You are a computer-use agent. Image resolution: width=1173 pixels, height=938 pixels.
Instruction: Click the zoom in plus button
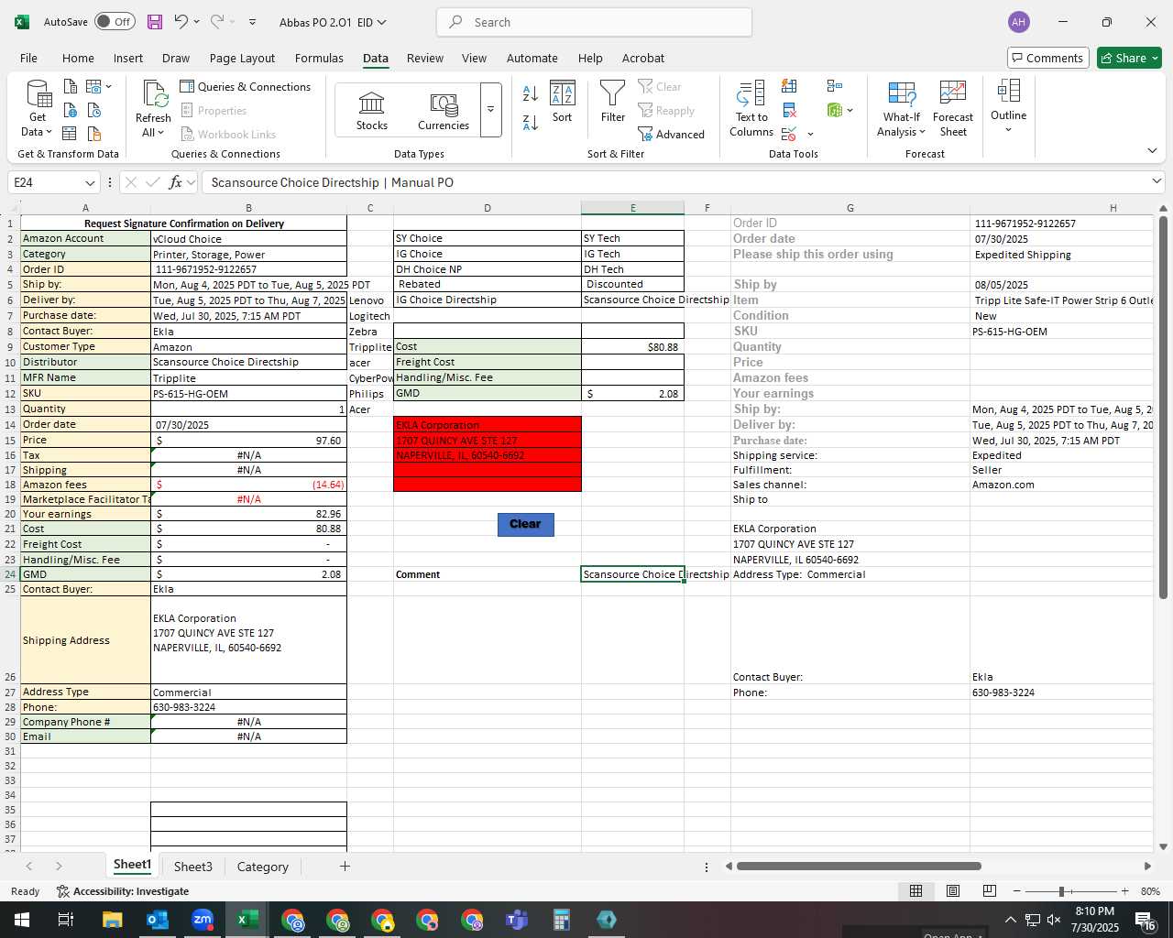pos(1124,891)
